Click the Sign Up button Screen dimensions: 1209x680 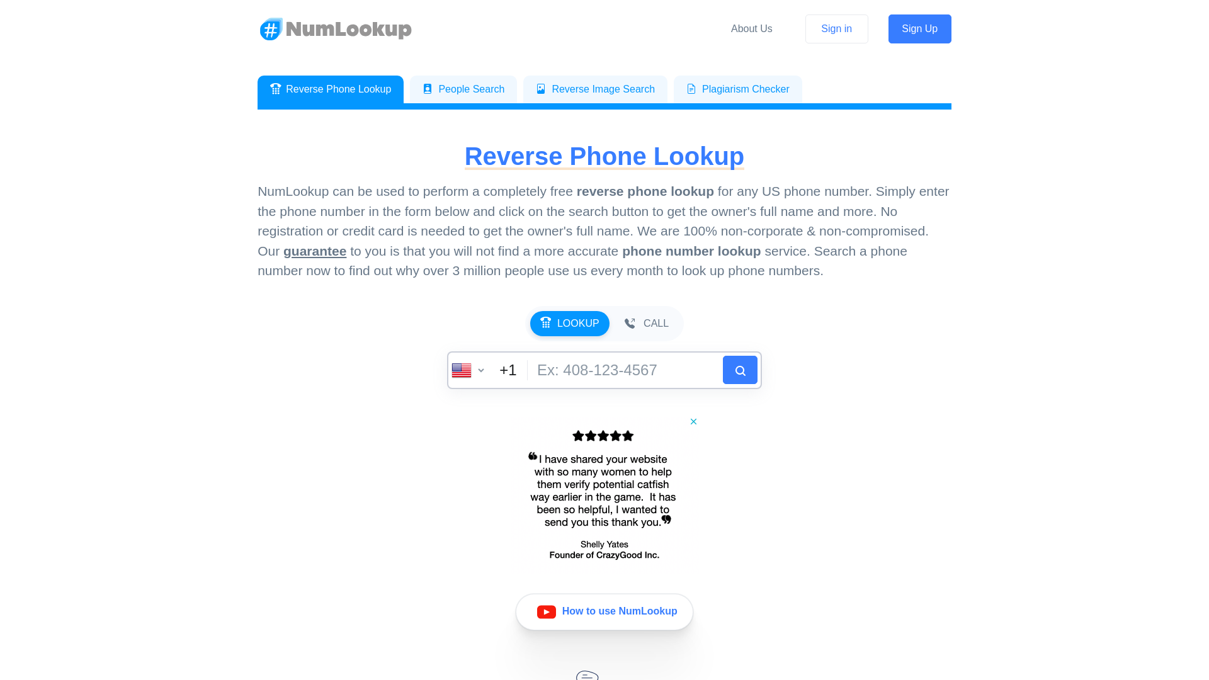(919, 28)
